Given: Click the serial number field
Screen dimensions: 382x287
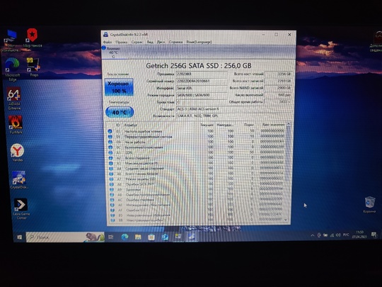Looking at the screenshot, I should [202, 81].
